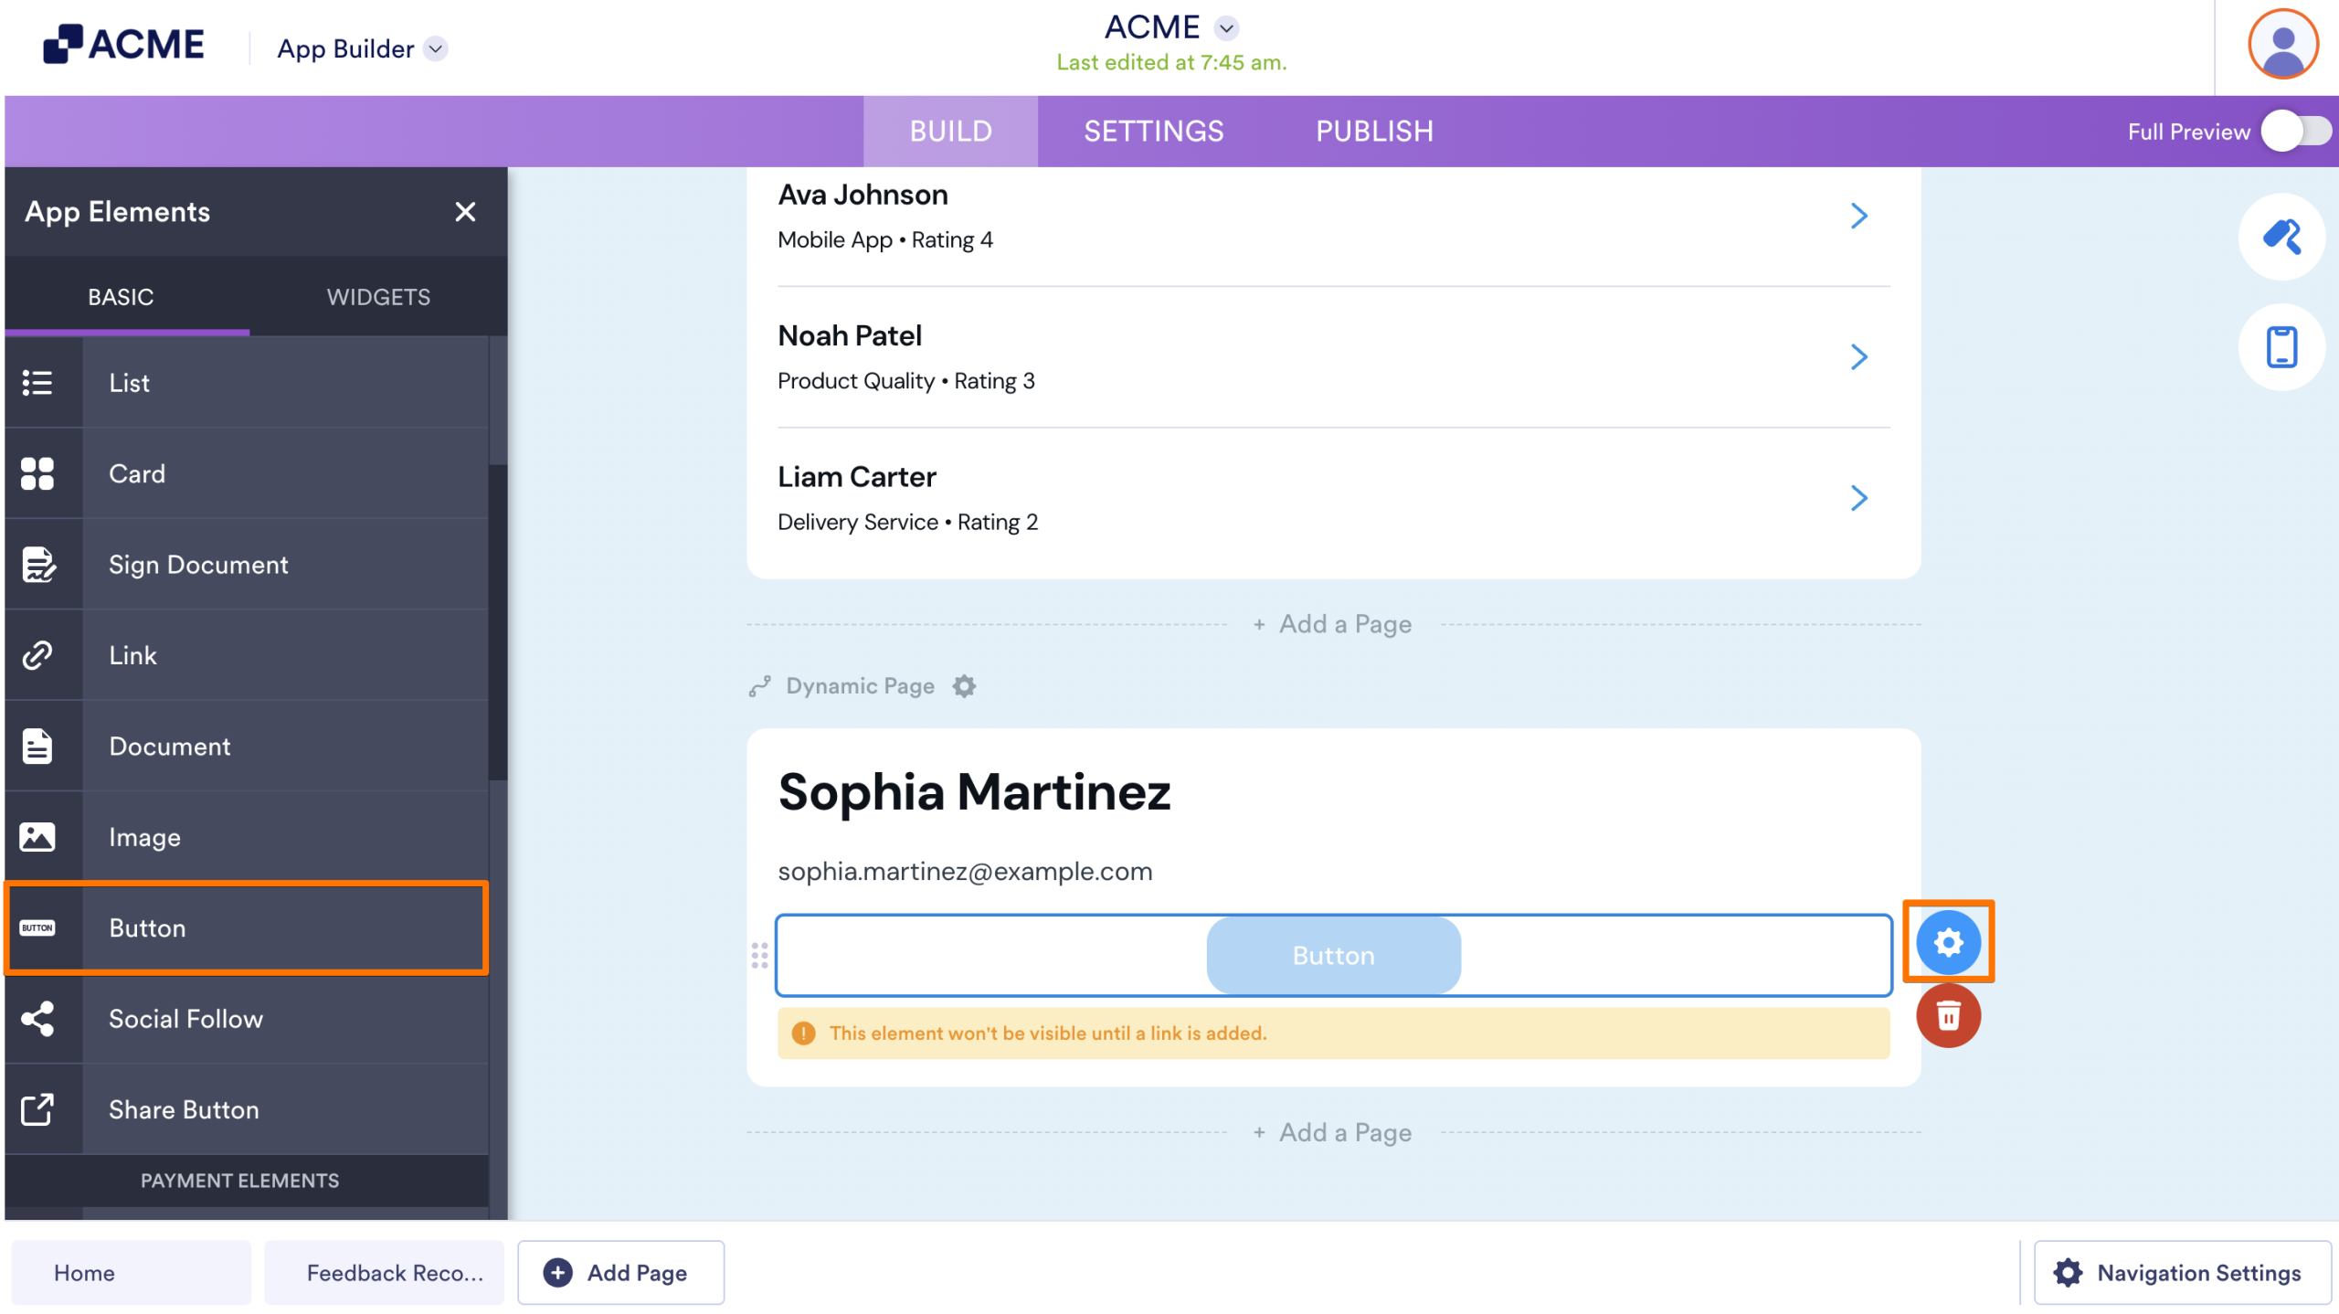
Task: Click Add a Page below the button card
Action: [1333, 1133]
